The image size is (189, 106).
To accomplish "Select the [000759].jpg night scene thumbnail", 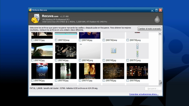I will pos(137,71).
